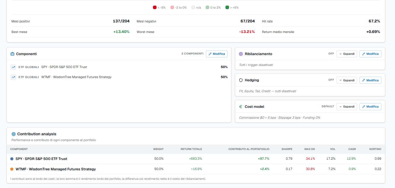Viewport: 395px width, 188px height.
Task: Click the euro icon beside Cost model
Action: 241,107
